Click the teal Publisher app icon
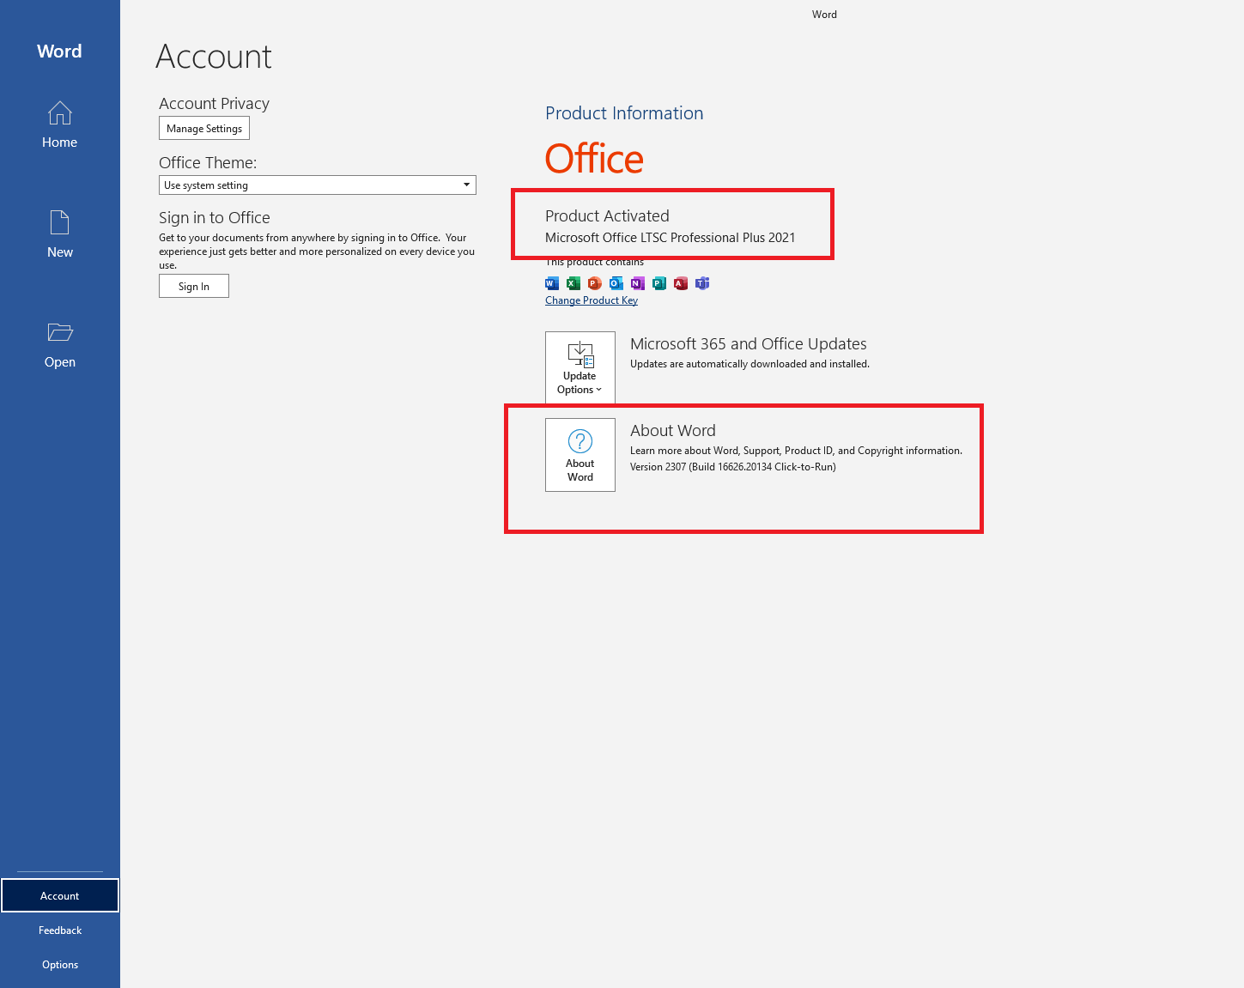Screen dimensions: 1244x988 659,283
